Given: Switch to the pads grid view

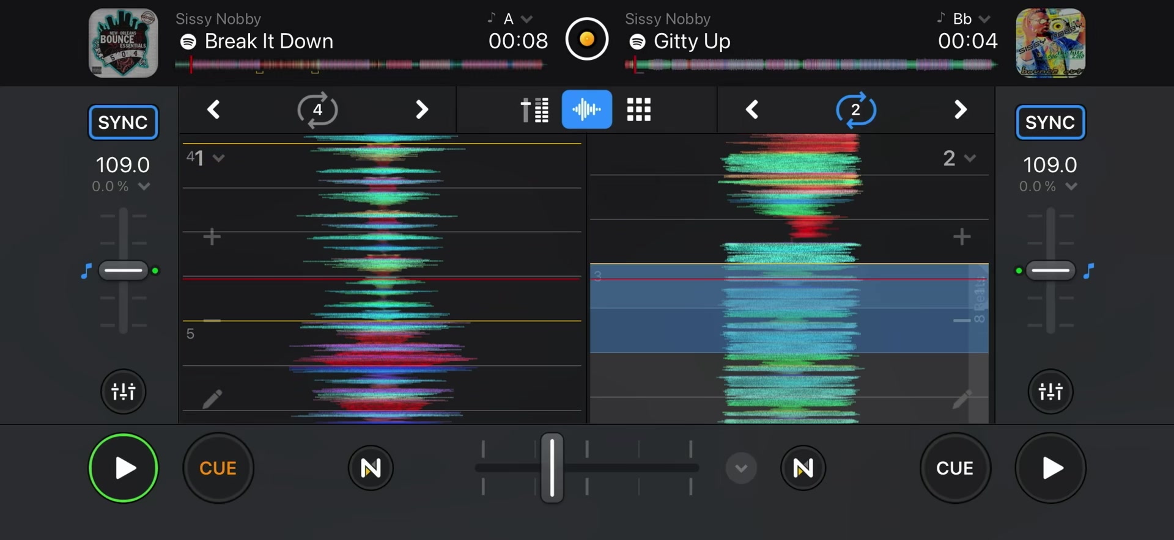Looking at the screenshot, I should point(639,110).
